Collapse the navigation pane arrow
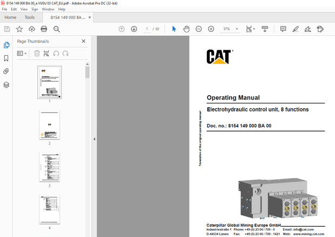 [94, 139]
